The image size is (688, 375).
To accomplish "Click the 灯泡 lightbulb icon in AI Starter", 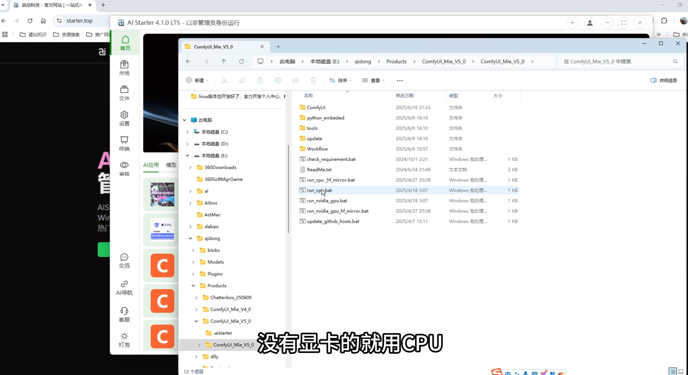I will (x=124, y=339).
